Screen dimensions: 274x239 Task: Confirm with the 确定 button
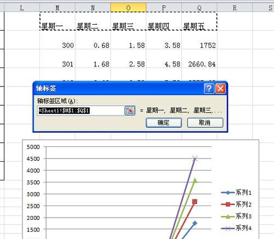click(x=164, y=122)
